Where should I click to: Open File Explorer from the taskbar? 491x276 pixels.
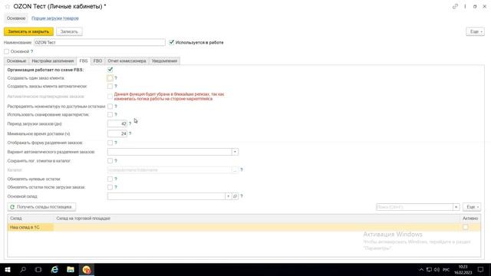pos(71,269)
